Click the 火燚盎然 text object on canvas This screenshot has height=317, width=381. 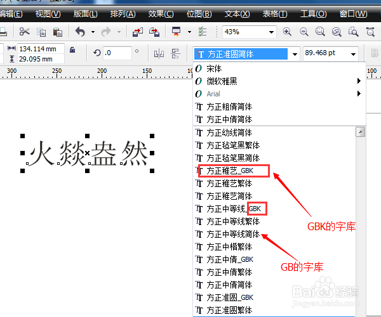(88, 153)
